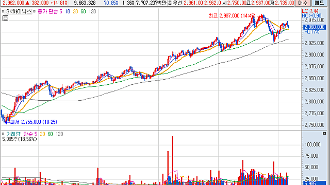Click the 종가 단순 moving average label
The height and width of the screenshot is (185, 330).
(x=47, y=11)
